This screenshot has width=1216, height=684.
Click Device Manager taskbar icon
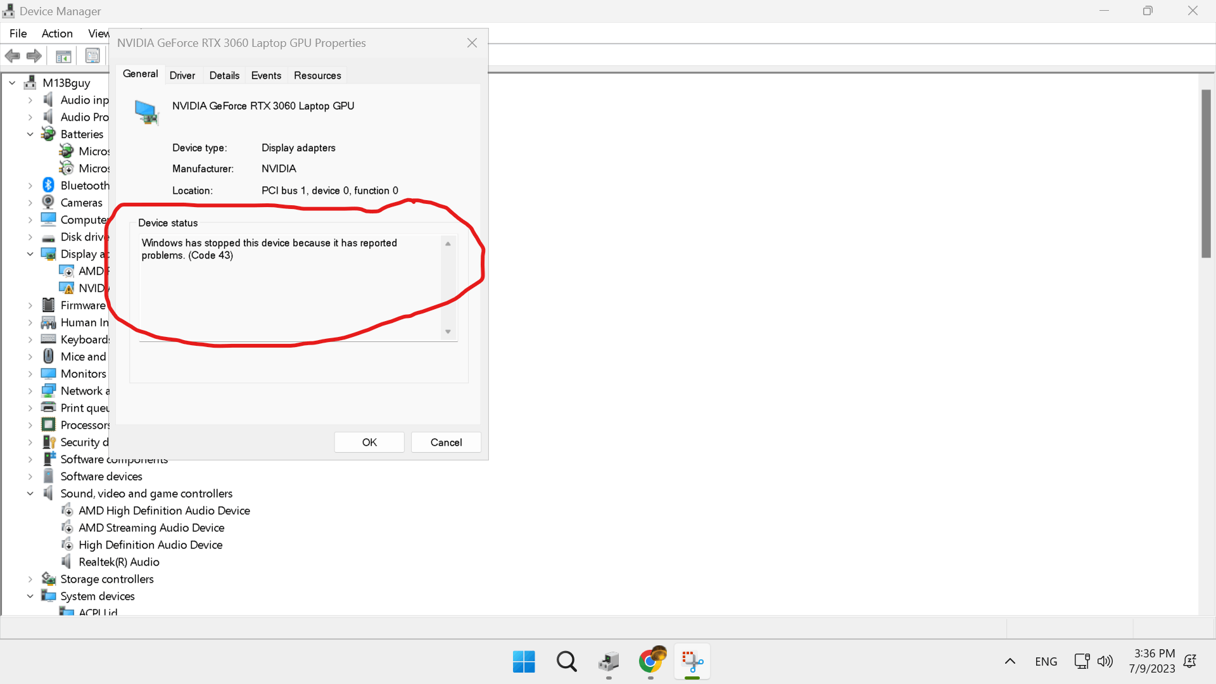[x=609, y=662]
